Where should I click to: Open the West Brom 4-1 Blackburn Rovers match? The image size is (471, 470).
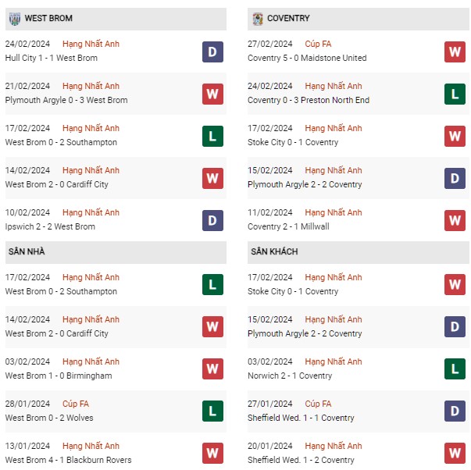[x=68, y=460]
